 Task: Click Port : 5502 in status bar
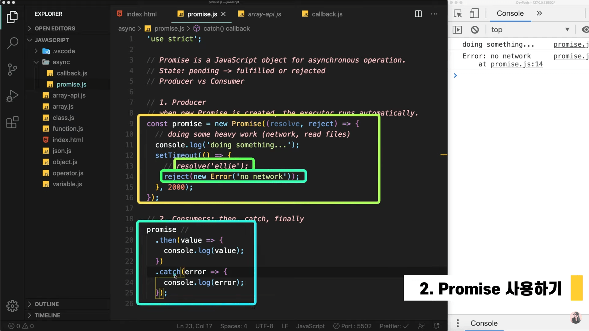coord(352,326)
